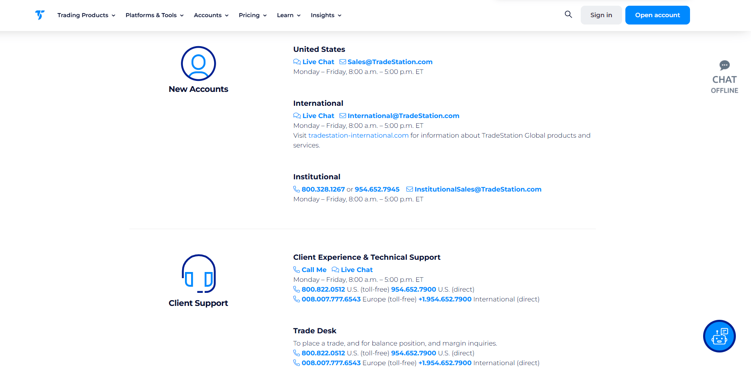Image resolution: width=751 pixels, height=368 pixels.
Task: Click envelope icon beside International@TradeStation.com
Action: pos(343,116)
